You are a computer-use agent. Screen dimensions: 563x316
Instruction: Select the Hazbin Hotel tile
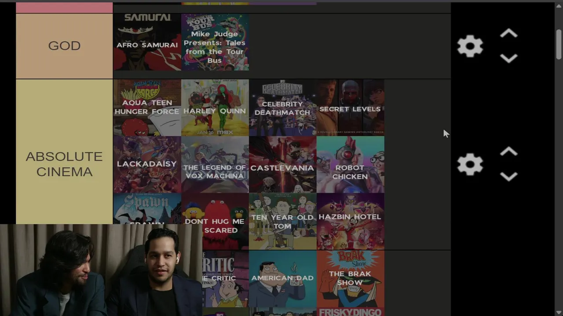[351, 221]
